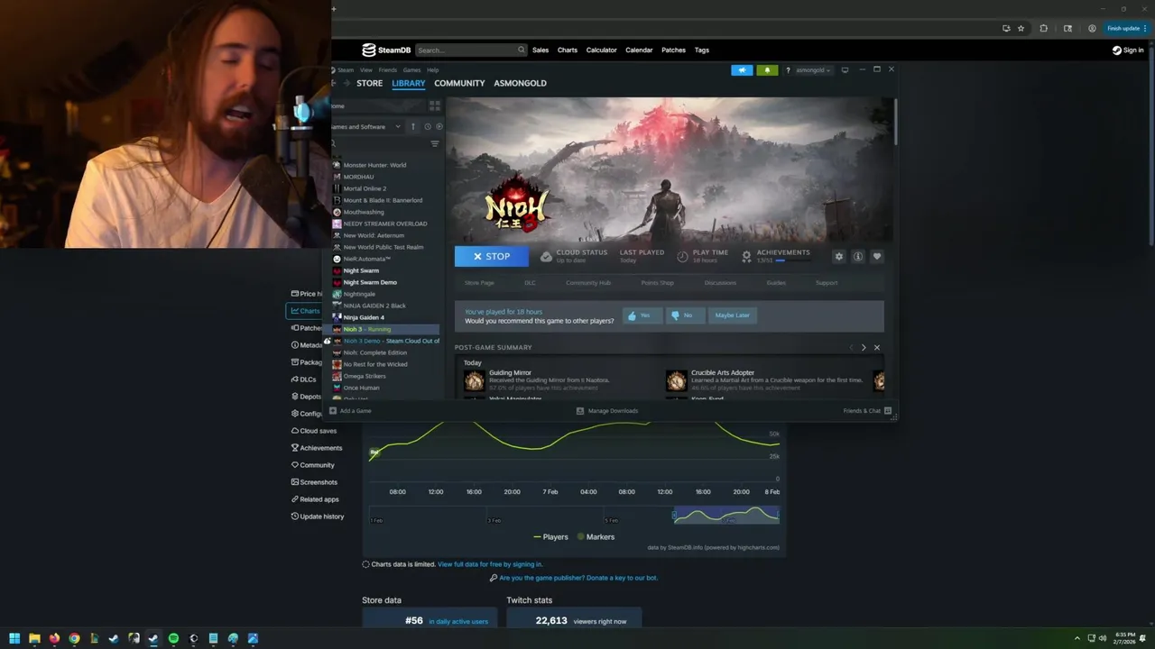1155x649 pixels.
Task: Open the Discussions tab
Action: pyautogui.click(x=720, y=283)
